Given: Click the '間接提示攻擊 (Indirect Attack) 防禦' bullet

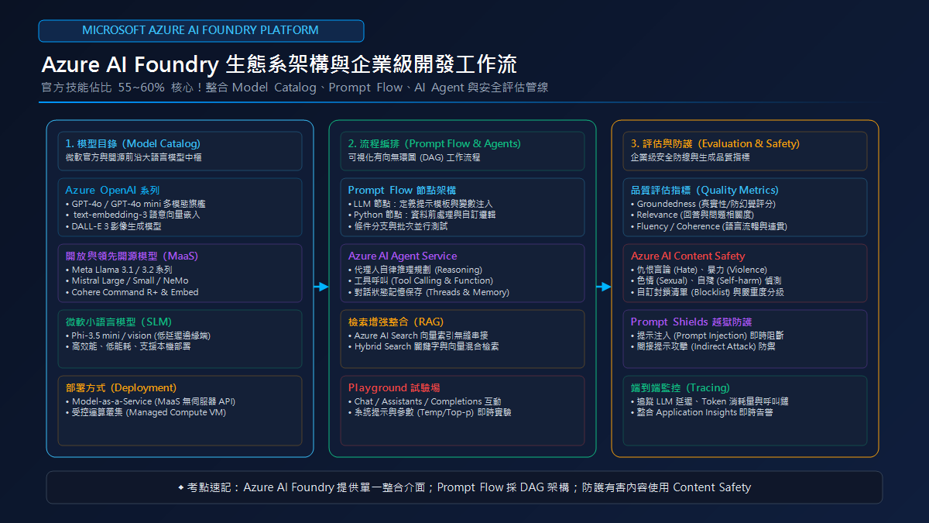Looking at the screenshot, I should (703, 347).
